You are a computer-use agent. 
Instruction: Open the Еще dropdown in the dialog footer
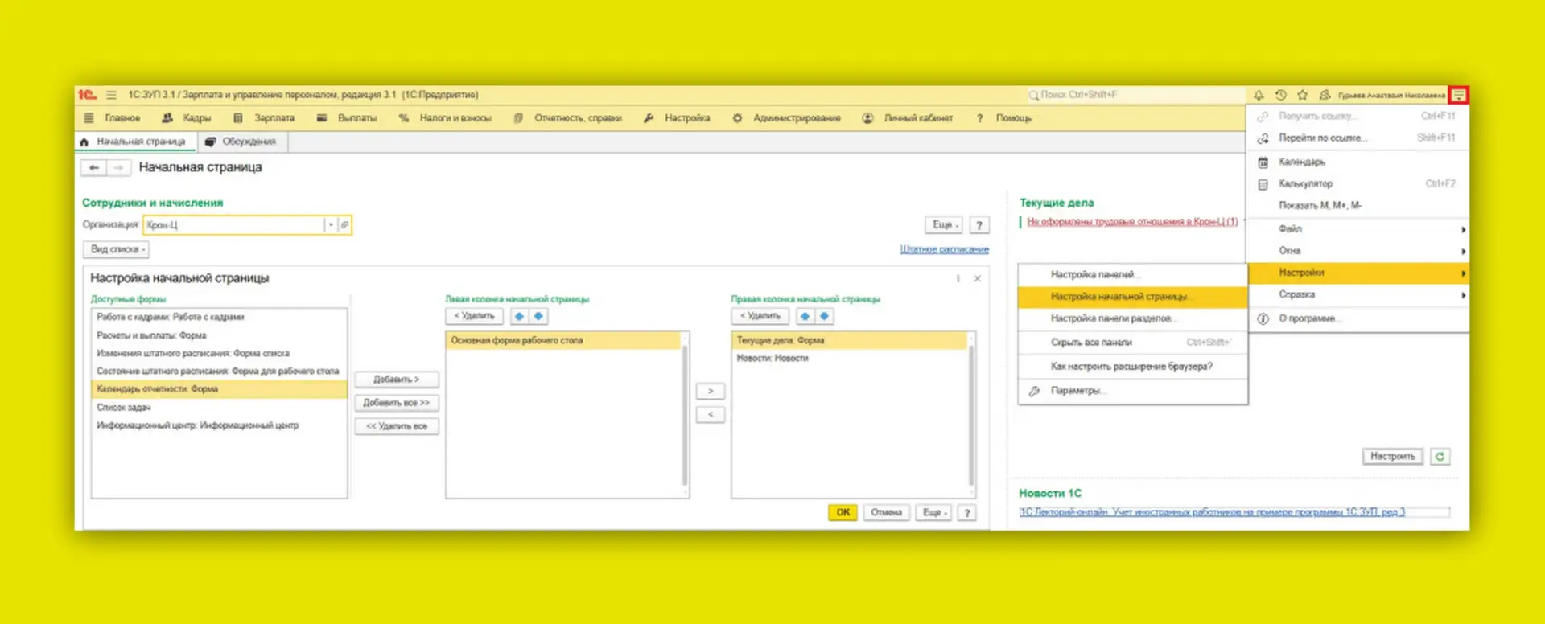point(934,512)
